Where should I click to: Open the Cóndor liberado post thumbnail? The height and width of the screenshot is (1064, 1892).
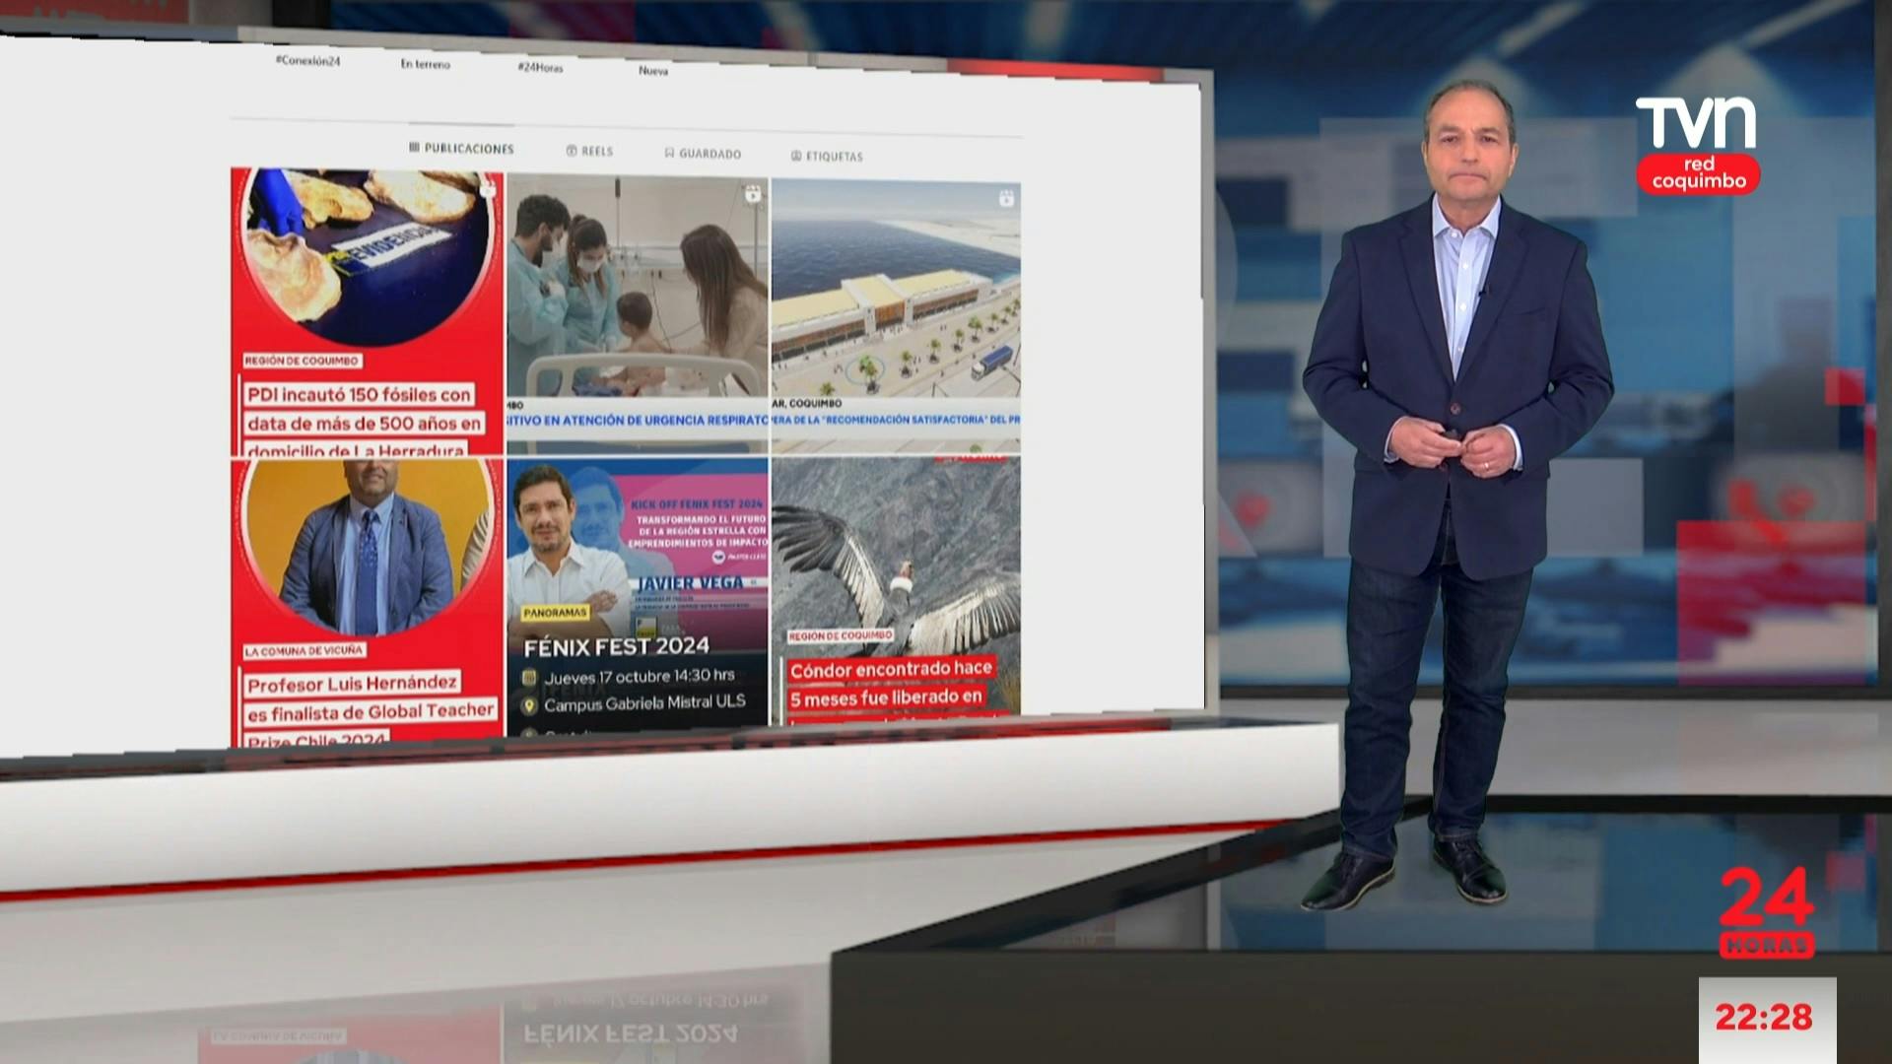[x=896, y=591]
